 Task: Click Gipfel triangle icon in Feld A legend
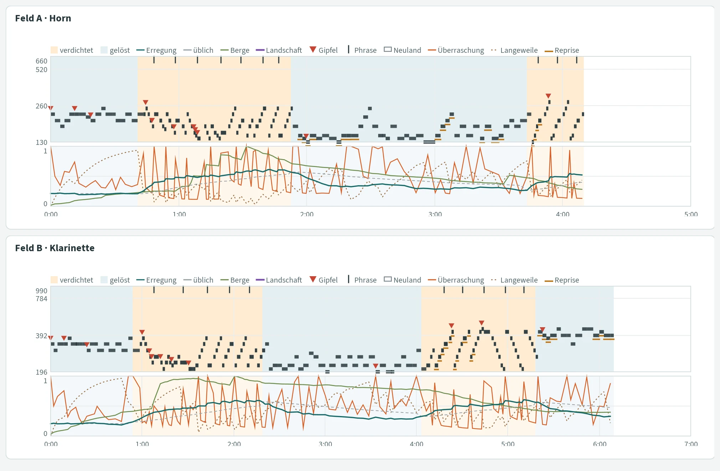[313, 50]
